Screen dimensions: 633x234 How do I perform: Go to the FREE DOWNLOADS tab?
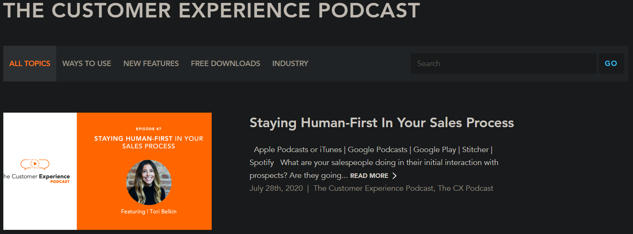coord(225,64)
